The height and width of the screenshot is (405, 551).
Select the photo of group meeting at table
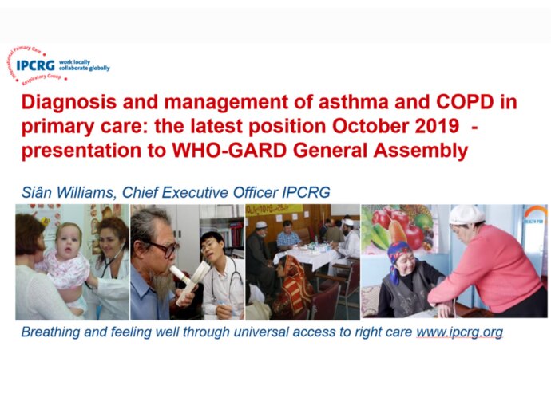click(x=303, y=261)
